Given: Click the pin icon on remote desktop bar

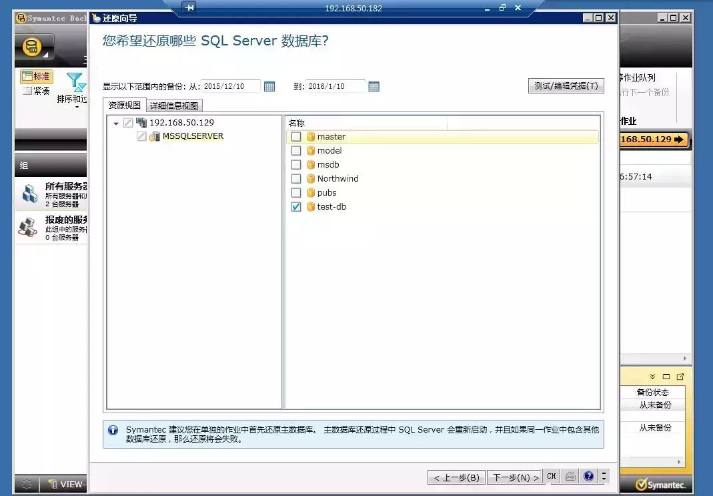Looking at the screenshot, I should tap(189, 8).
